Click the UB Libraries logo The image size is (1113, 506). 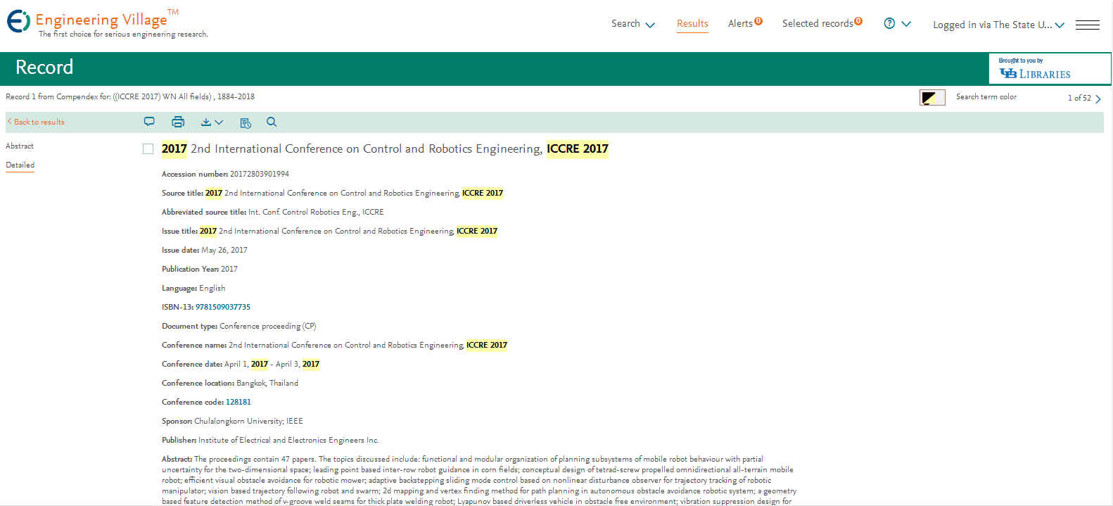point(1035,73)
